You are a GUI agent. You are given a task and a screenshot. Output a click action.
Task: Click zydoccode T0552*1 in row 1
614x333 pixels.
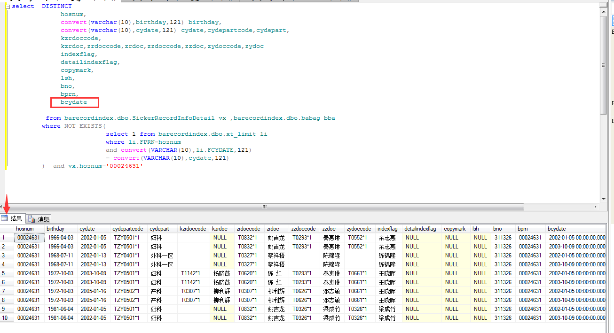tap(360, 238)
